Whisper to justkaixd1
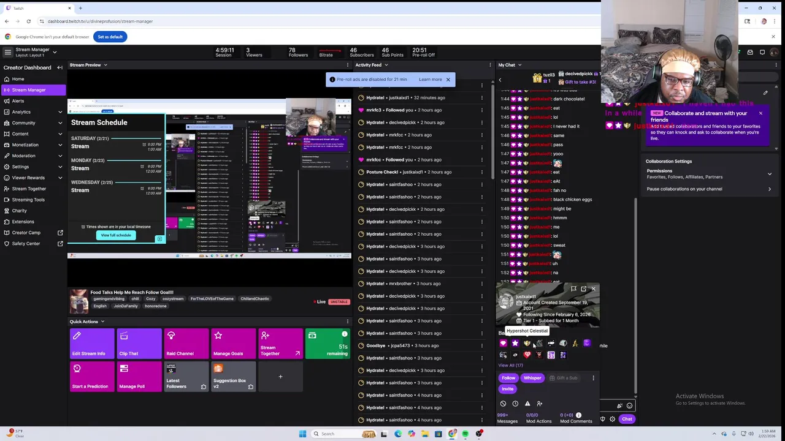Image resolution: width=785 pixels, height=441 pixels. click(x=532, y=378)
